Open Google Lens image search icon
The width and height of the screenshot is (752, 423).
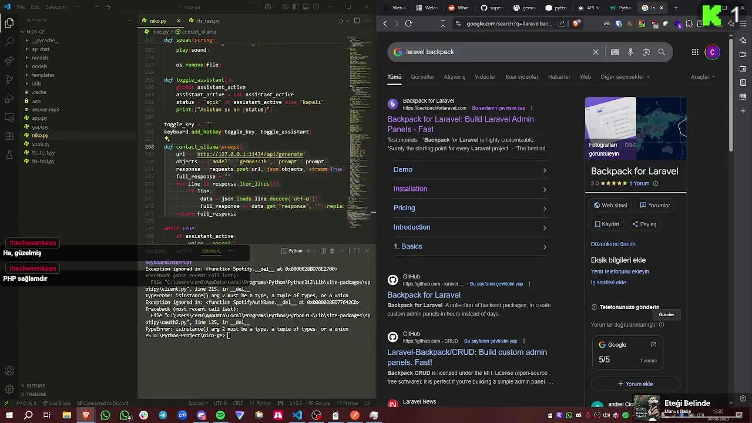(x=646, y=52)
